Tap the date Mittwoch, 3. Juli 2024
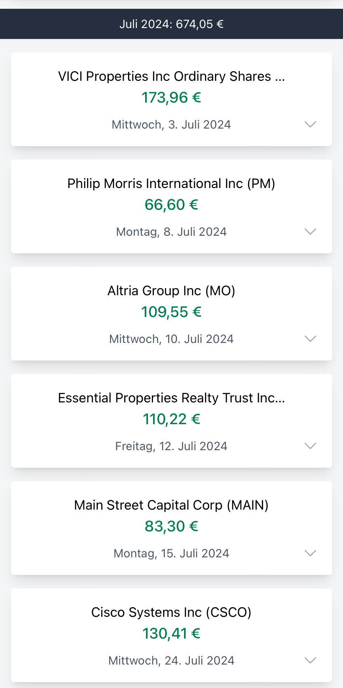Image resolution: width=343 pixels, height=688 pixels. click(171, 124)
